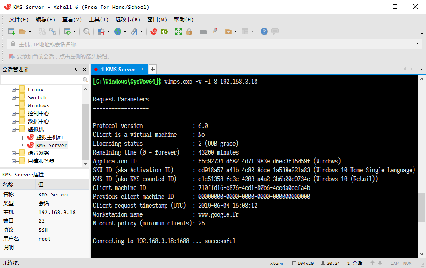Screen dimensions: 426x268
Task: Create a new session using toolbar icon
Action: (x=12, y=31)
